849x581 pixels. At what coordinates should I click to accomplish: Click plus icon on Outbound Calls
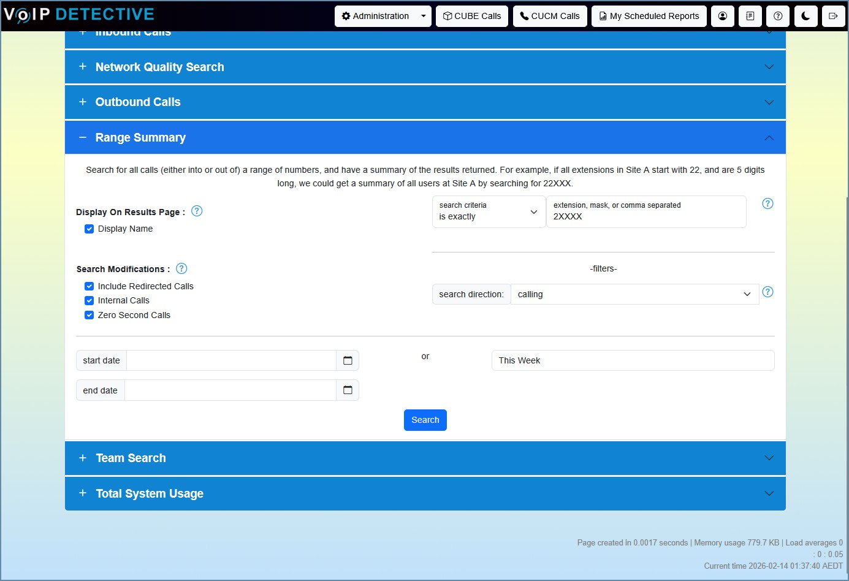pos(83,102)
